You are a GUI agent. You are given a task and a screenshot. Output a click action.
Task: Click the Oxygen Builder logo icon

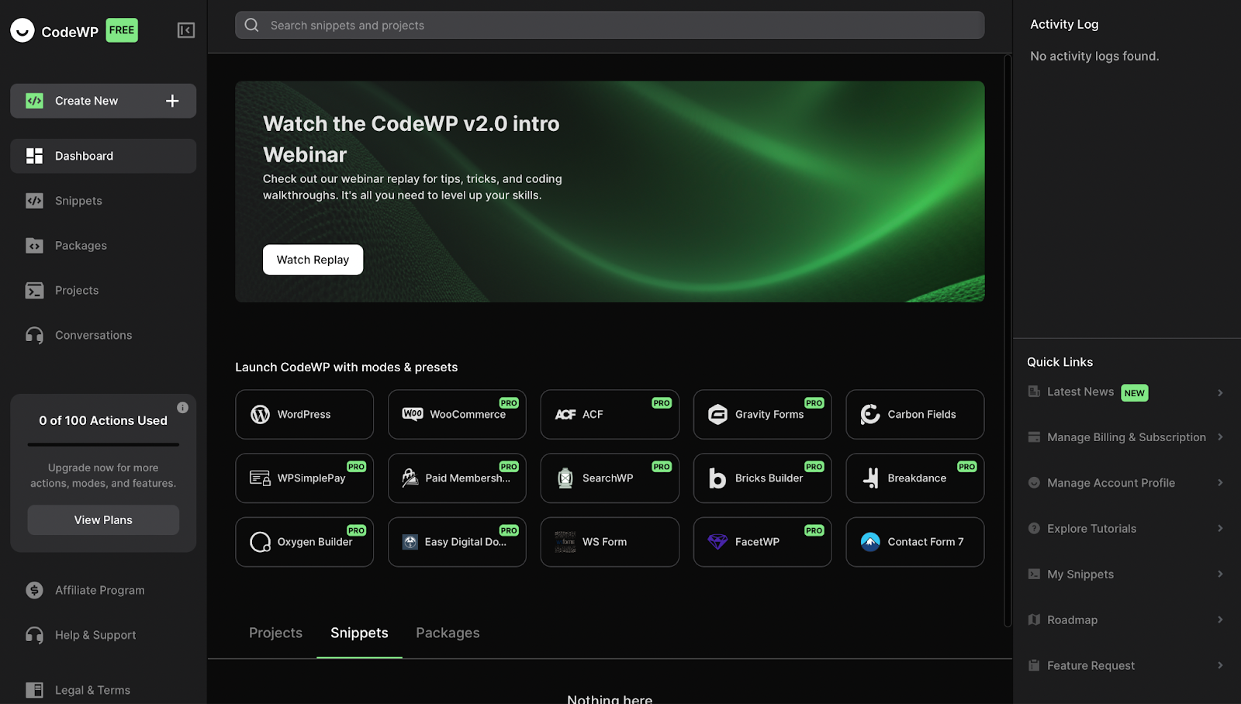(261, 542)
